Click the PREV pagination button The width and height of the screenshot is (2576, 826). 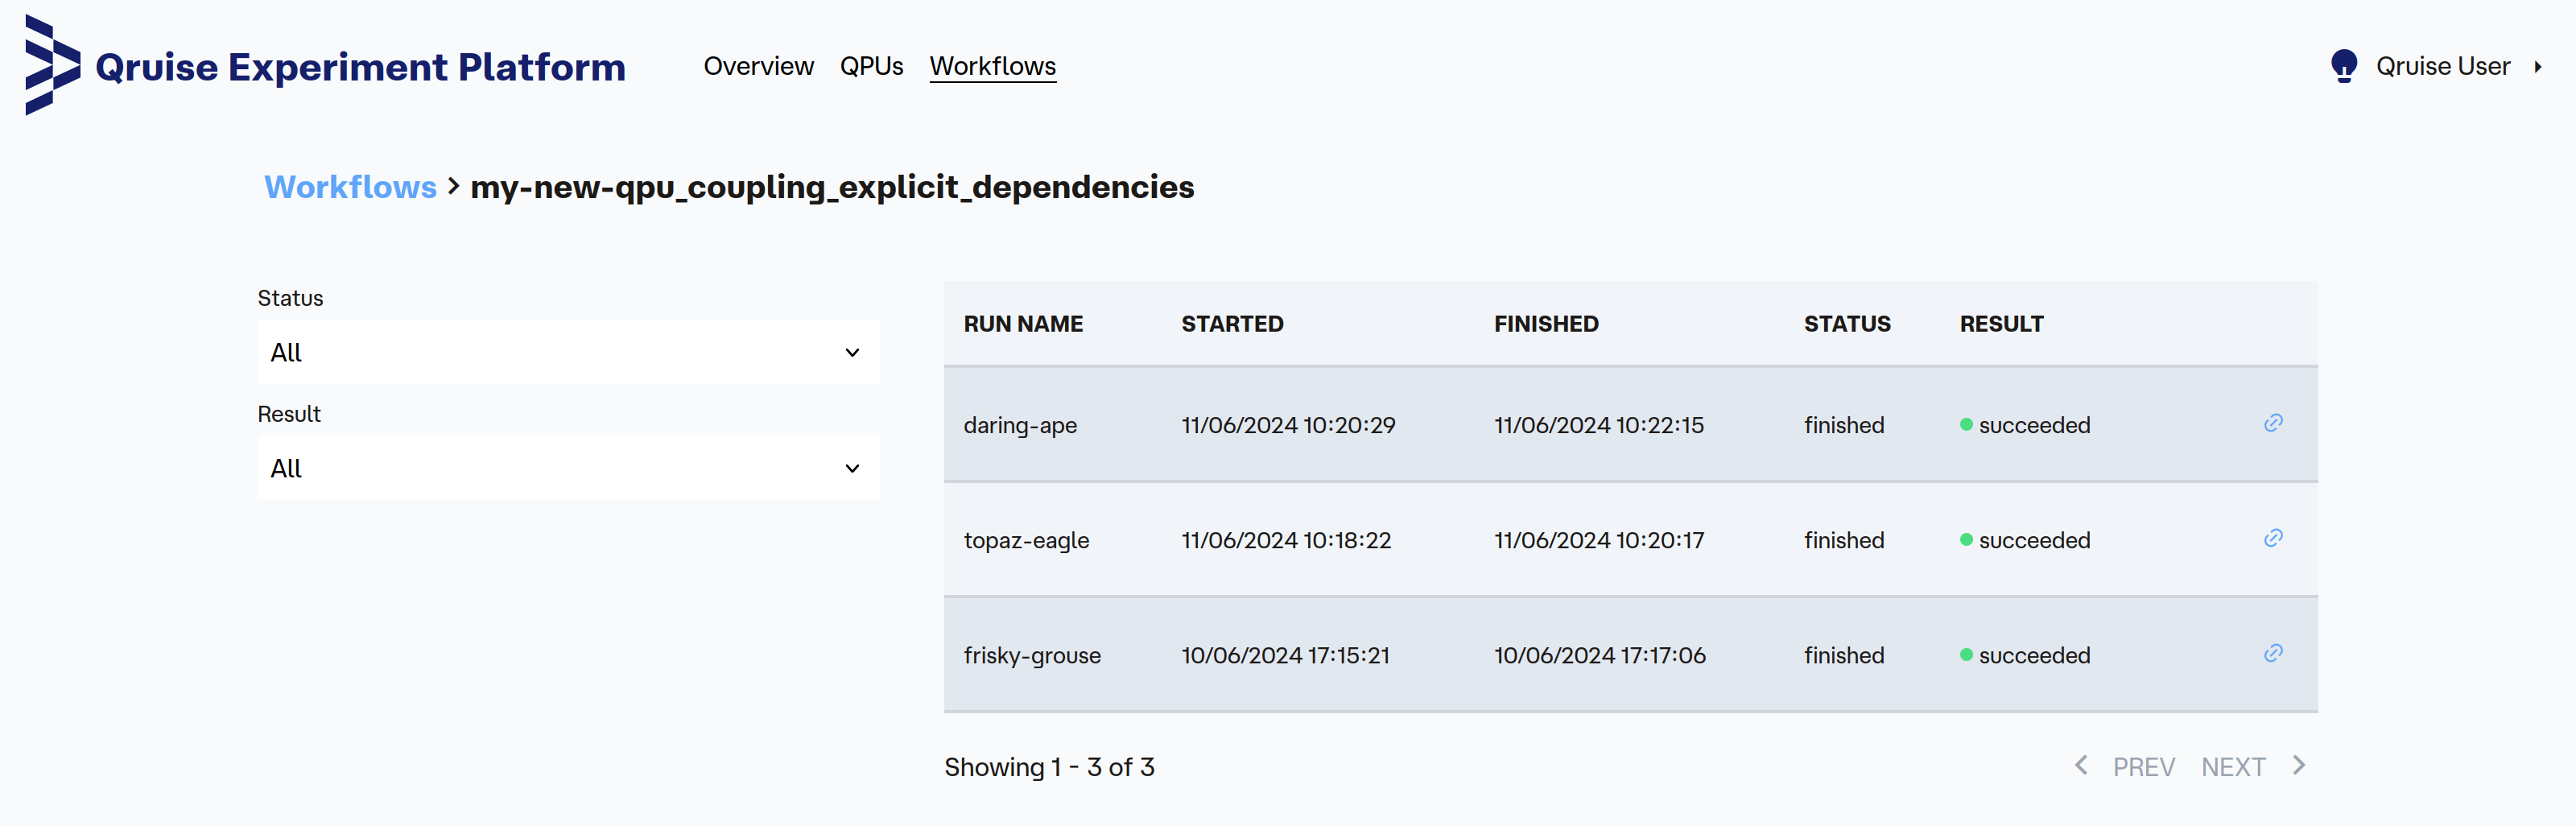[2144, 767]
